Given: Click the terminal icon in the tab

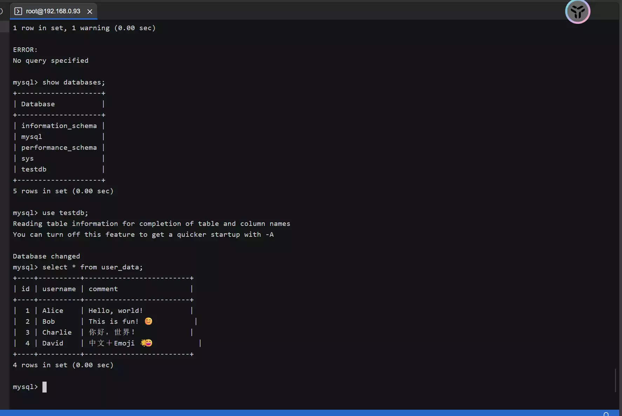Looking at the screenshot, I should point(18,12).
